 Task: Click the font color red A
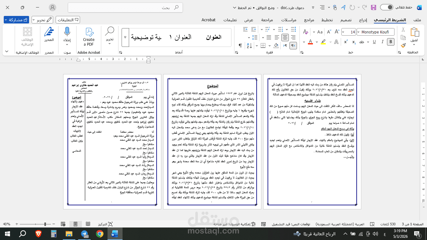[x=310, y=42]
